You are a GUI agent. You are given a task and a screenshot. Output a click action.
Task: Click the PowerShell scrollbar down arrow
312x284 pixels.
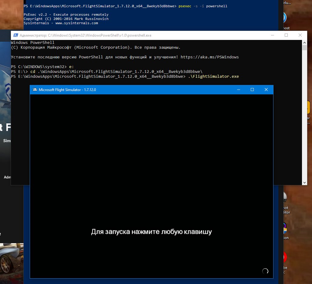304,183
